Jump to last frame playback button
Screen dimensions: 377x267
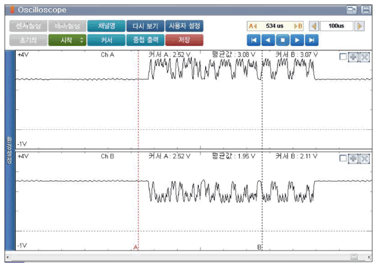click(312, 40)
